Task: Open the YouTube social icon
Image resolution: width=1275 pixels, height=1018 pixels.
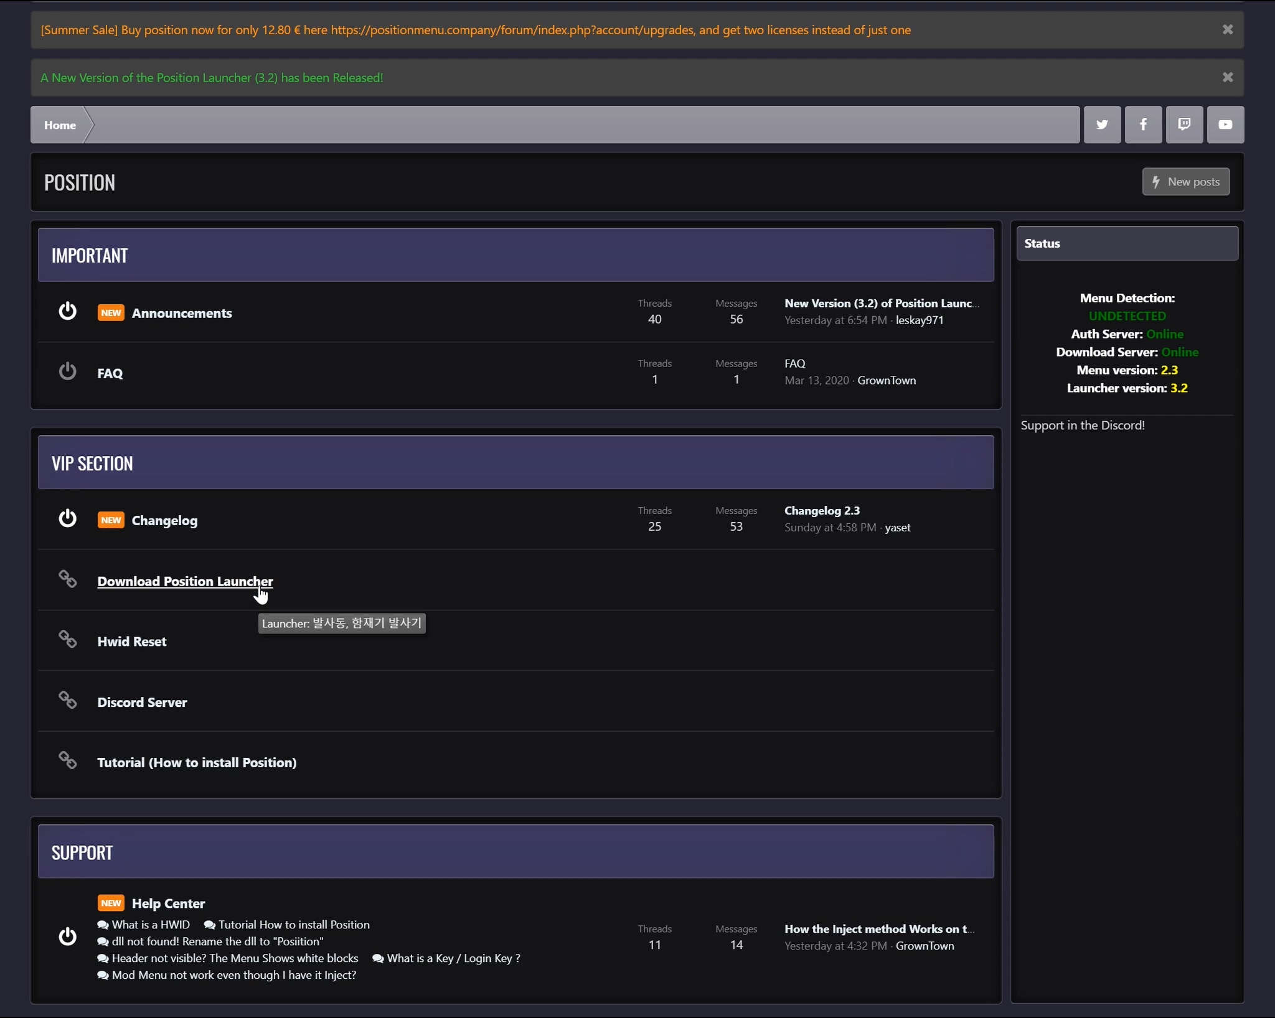Action: click(x=1225, y=124)
